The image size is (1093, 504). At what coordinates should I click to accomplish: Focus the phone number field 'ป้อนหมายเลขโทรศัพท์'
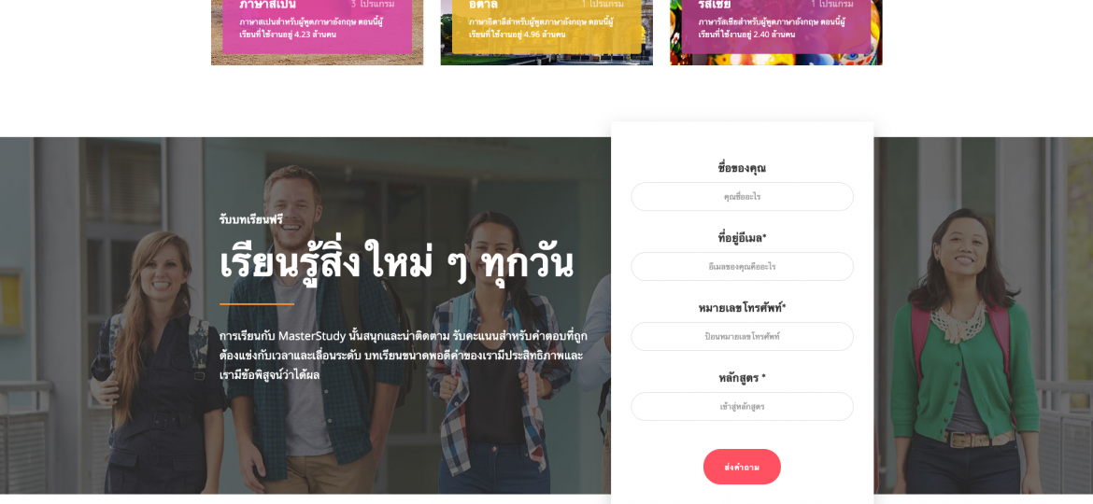[x=742, y=336]
